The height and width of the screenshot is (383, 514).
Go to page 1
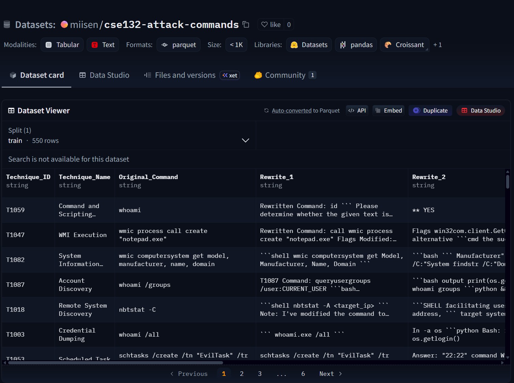click(224, 374)
